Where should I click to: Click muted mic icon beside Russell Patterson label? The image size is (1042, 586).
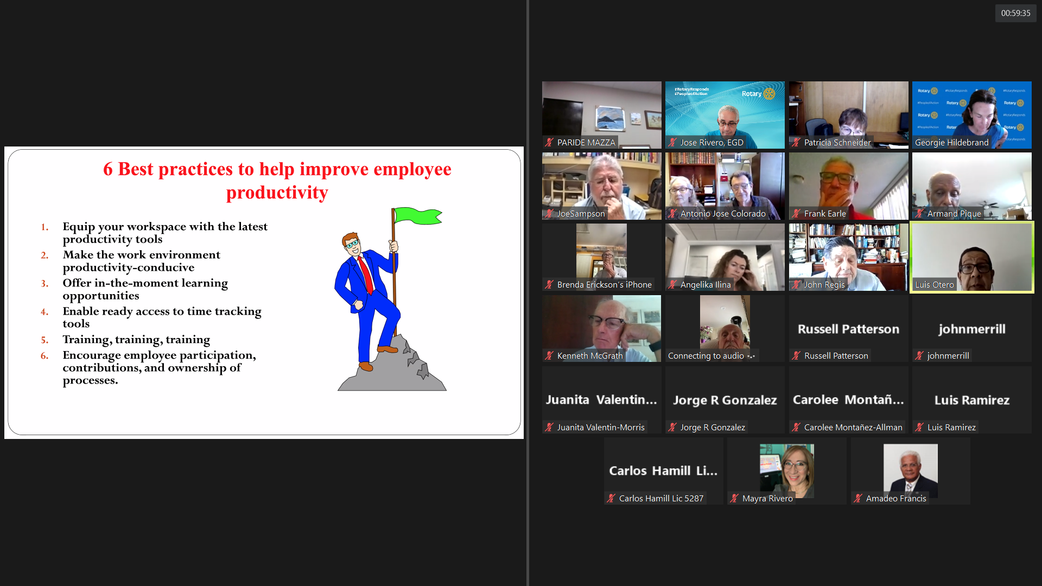pyautogui.click(x=796, y=356)
